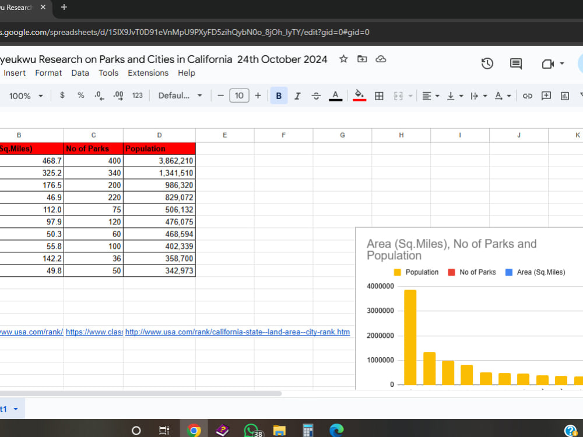Image resolution: width=583 pixels, height=437 pixels.
Task: Open the Extensions menu
Action: coord(148,73)
